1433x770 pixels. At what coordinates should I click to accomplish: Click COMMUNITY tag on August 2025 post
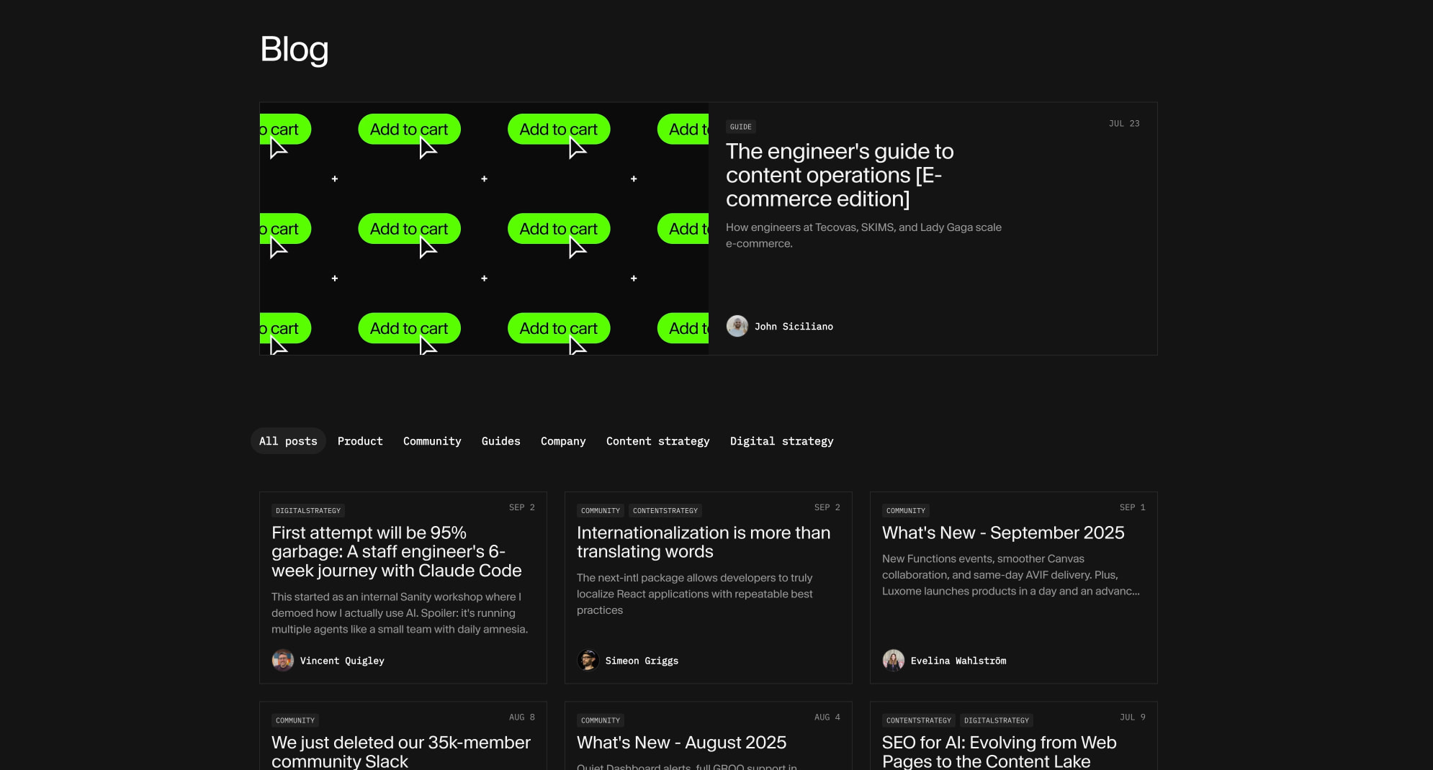tap(601, 720)
